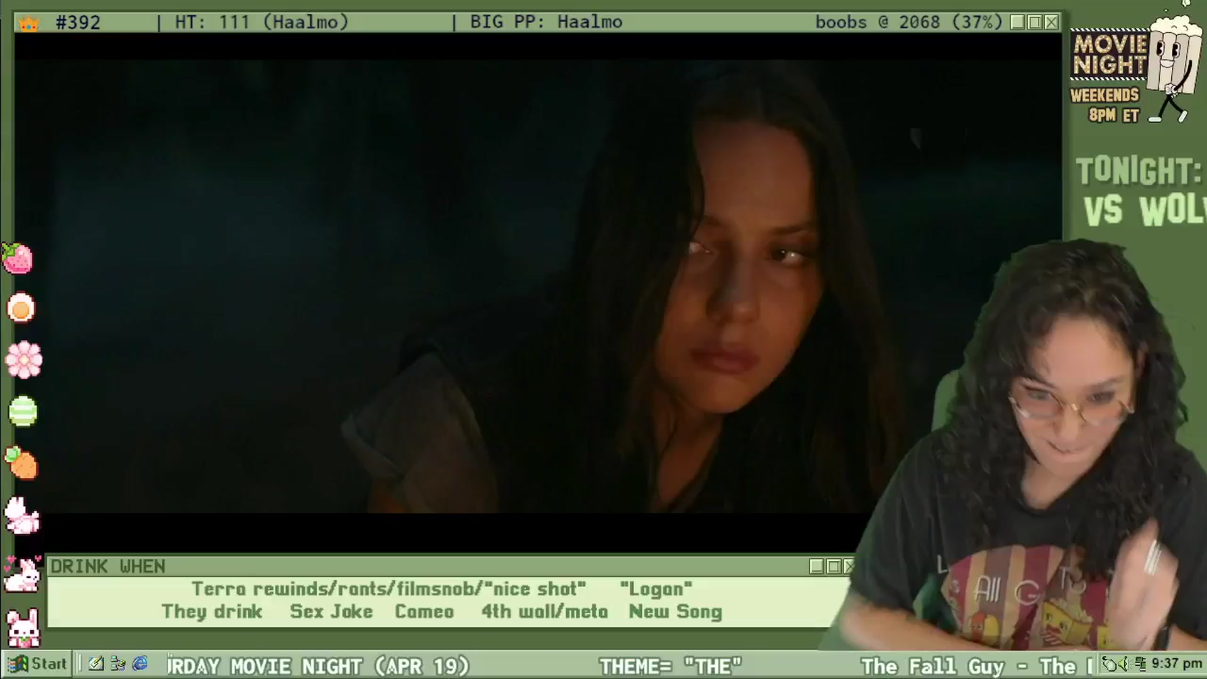Click the VS WOL title text
Screen dimensions: 1207x679
tap(1144, 210)
